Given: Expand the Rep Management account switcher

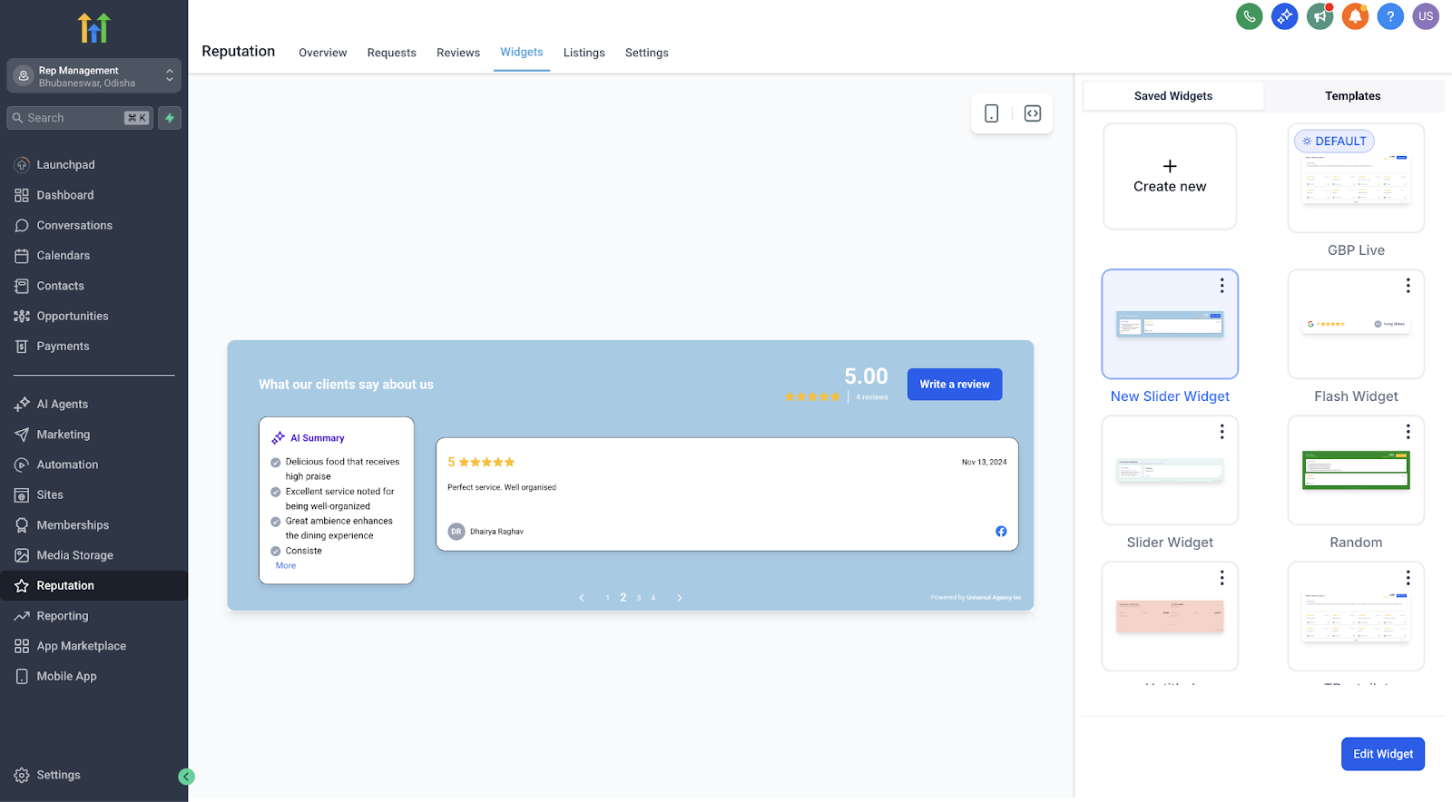Looking at the screenshot, I should (93, 76).
